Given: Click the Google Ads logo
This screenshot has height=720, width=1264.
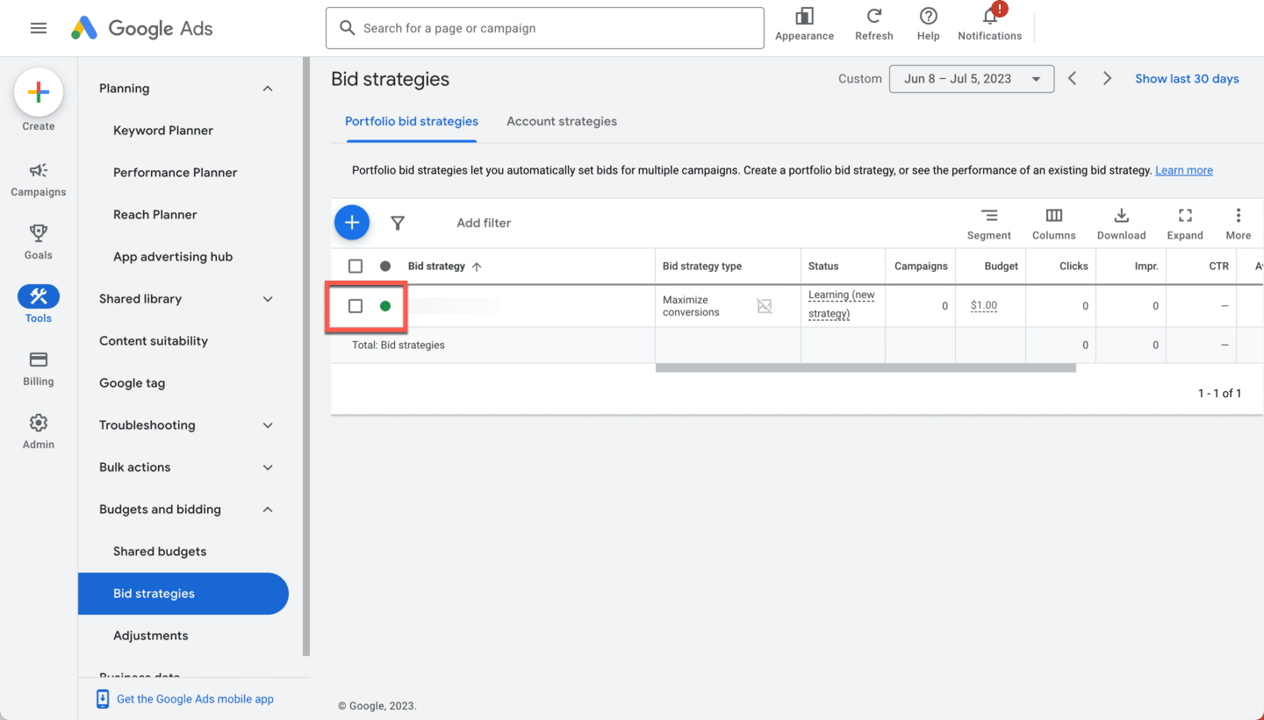Looking at the screenshot, I should click(x=142, y=28).
